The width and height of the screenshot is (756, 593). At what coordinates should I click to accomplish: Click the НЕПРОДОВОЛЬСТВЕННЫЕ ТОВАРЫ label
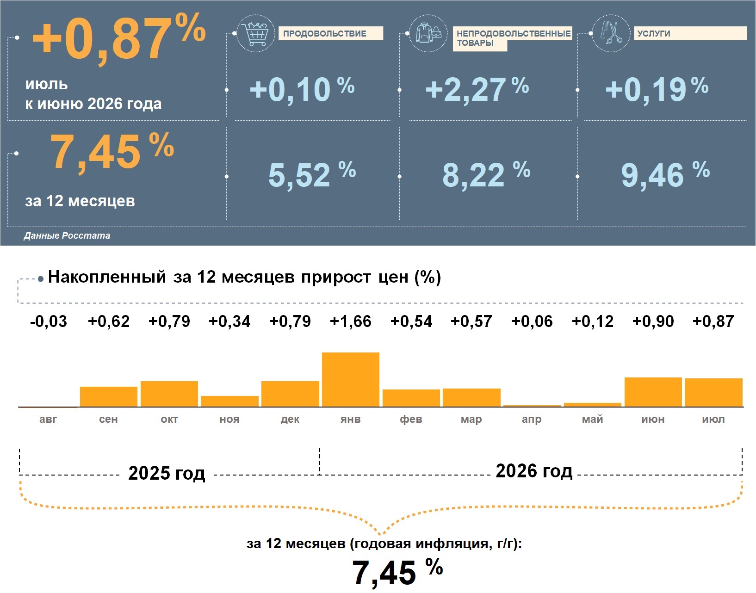click(512, 38)
